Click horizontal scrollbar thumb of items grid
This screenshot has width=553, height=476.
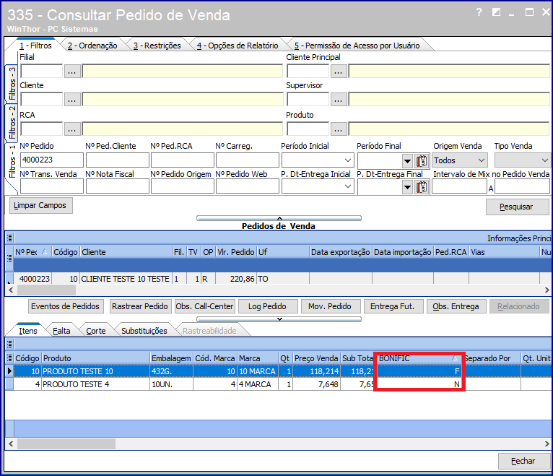point(66,444)
